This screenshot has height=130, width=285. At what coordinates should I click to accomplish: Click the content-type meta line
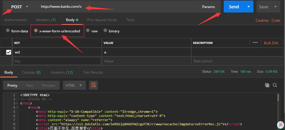click(x=101, y=116)
